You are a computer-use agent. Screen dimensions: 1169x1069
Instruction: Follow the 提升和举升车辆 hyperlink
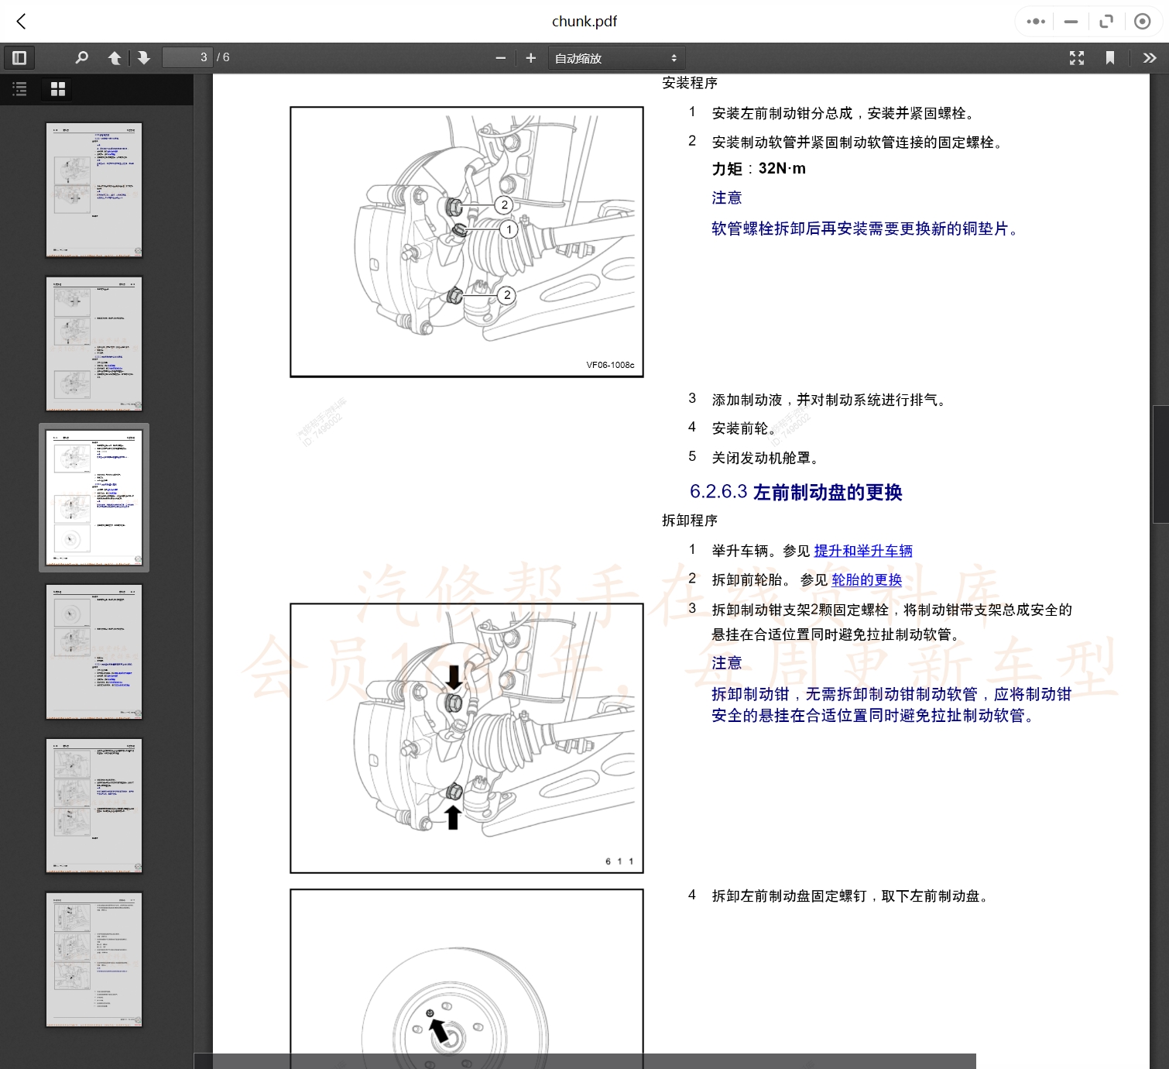pyautogui.click(x=863, y=551)
